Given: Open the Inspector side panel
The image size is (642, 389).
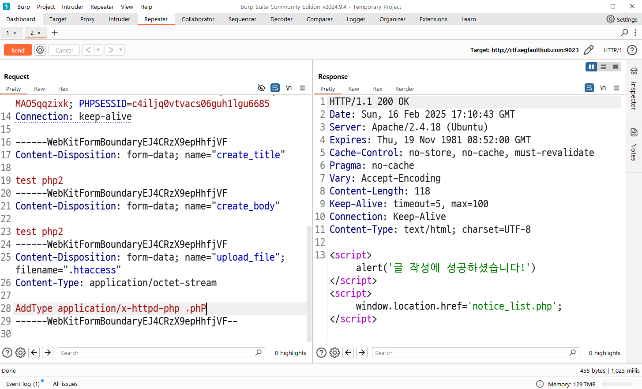Looking at the screenshot, I should (634, 90).
